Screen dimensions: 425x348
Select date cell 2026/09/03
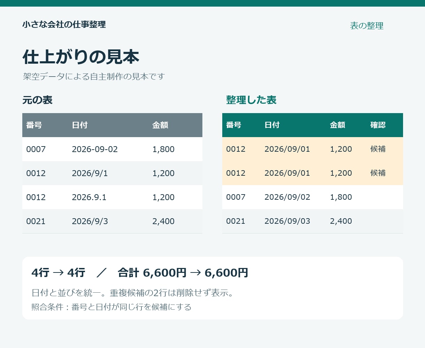(x=287, y=221)
